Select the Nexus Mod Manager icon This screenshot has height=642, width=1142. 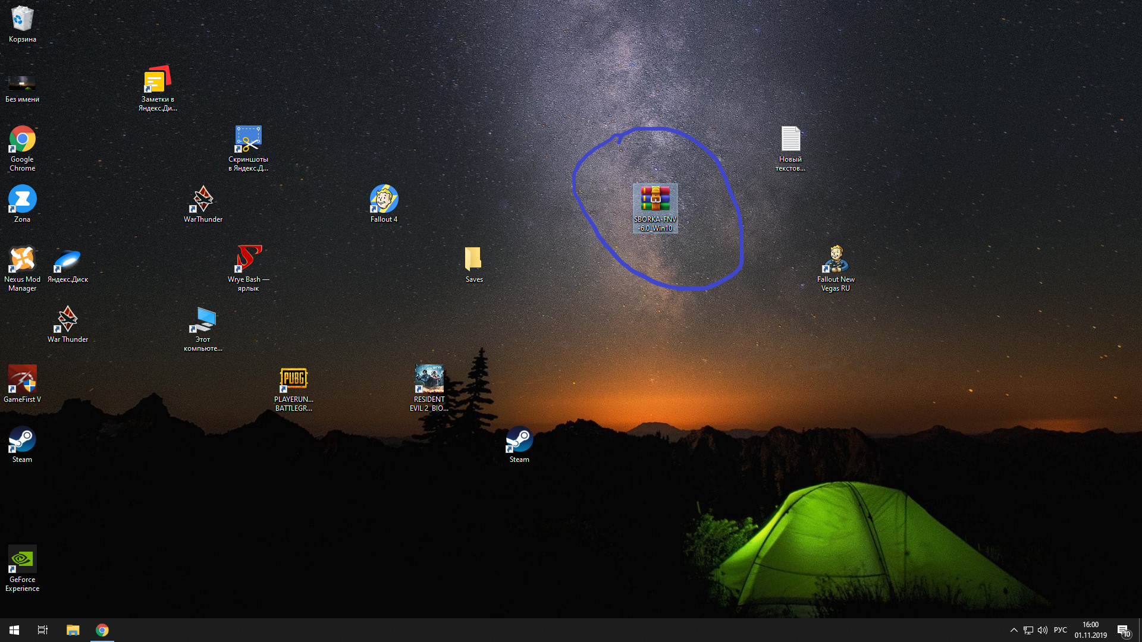tap(23, 260)
